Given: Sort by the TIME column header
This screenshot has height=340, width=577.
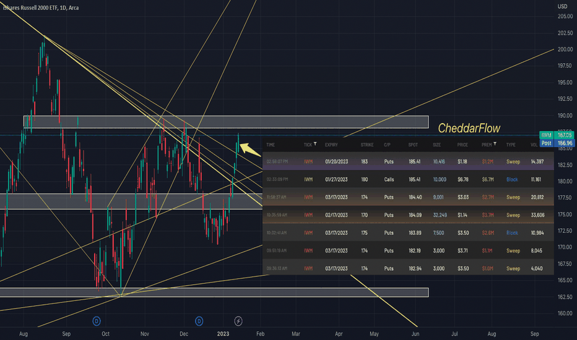Looking at the screenshot, I should 271,145.
